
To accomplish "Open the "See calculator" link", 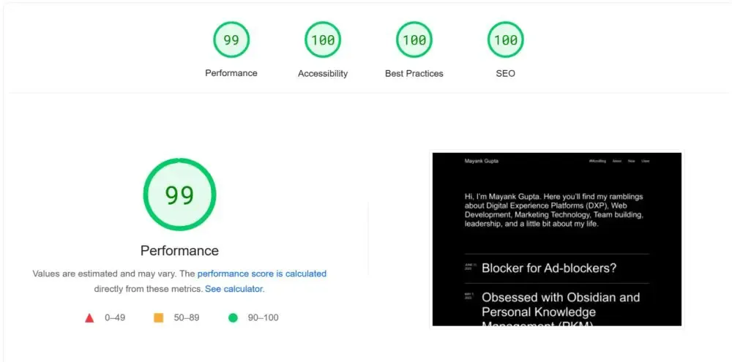I will point(234,289).
